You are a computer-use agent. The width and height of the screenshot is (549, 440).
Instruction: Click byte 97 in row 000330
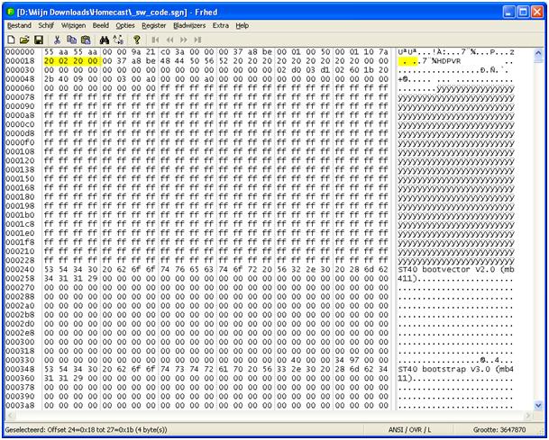coord(354,360)
